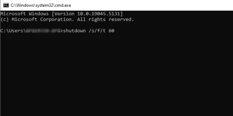Click the "C:\Users" prompt path
The width and height of the screenshot is (233, 116).
(x=12, y=31)
